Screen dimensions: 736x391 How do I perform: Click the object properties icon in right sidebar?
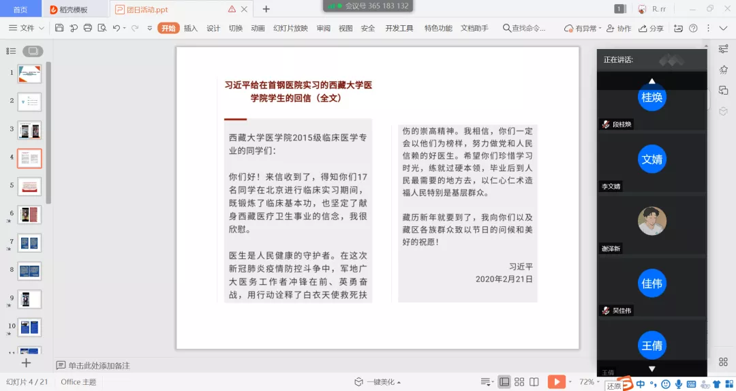point(723,49)
